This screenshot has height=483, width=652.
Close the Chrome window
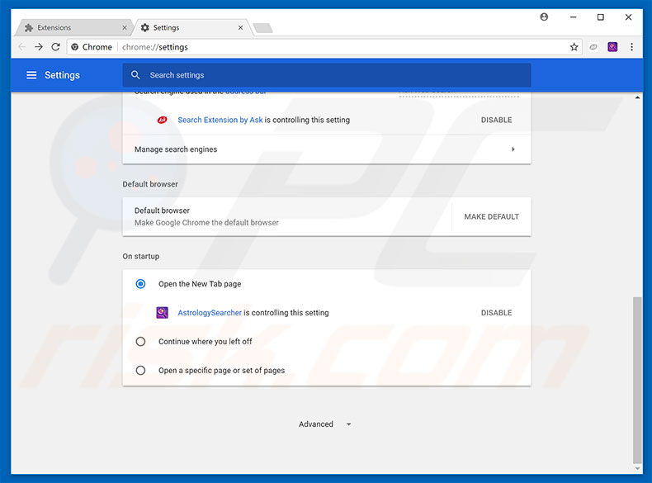[628, 17]
